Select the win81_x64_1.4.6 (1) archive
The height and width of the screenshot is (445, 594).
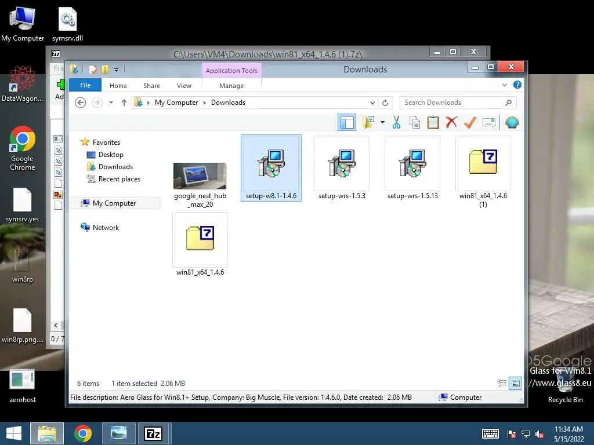point(483,172)
